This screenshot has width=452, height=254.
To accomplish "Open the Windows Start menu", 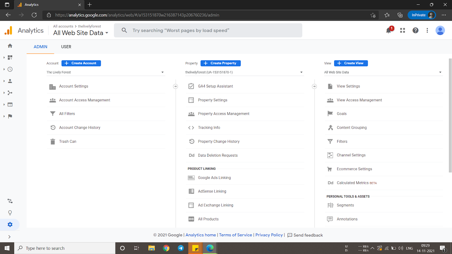I will click(7, 248).
